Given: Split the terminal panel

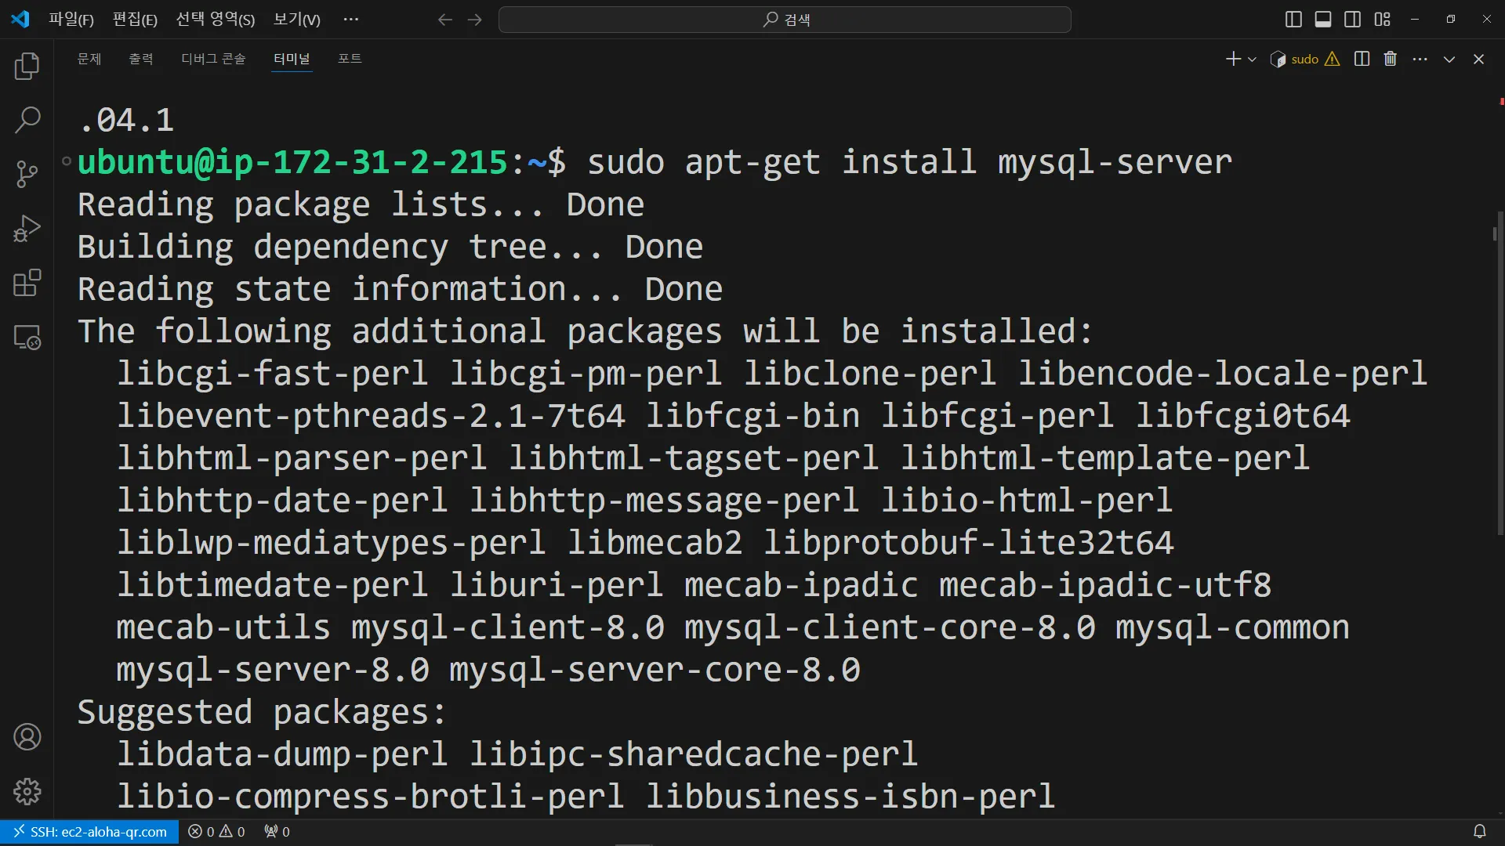Looking at the screenshot, I should [x=1362, y=59].
